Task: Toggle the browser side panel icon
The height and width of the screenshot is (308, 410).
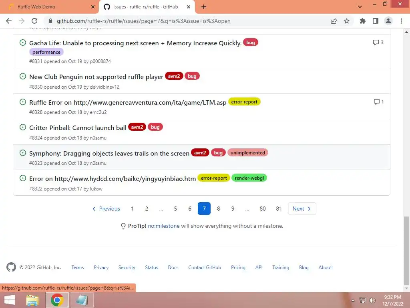Action: tap(376, 21)
